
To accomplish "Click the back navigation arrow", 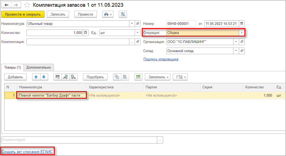I will (7, 5).
